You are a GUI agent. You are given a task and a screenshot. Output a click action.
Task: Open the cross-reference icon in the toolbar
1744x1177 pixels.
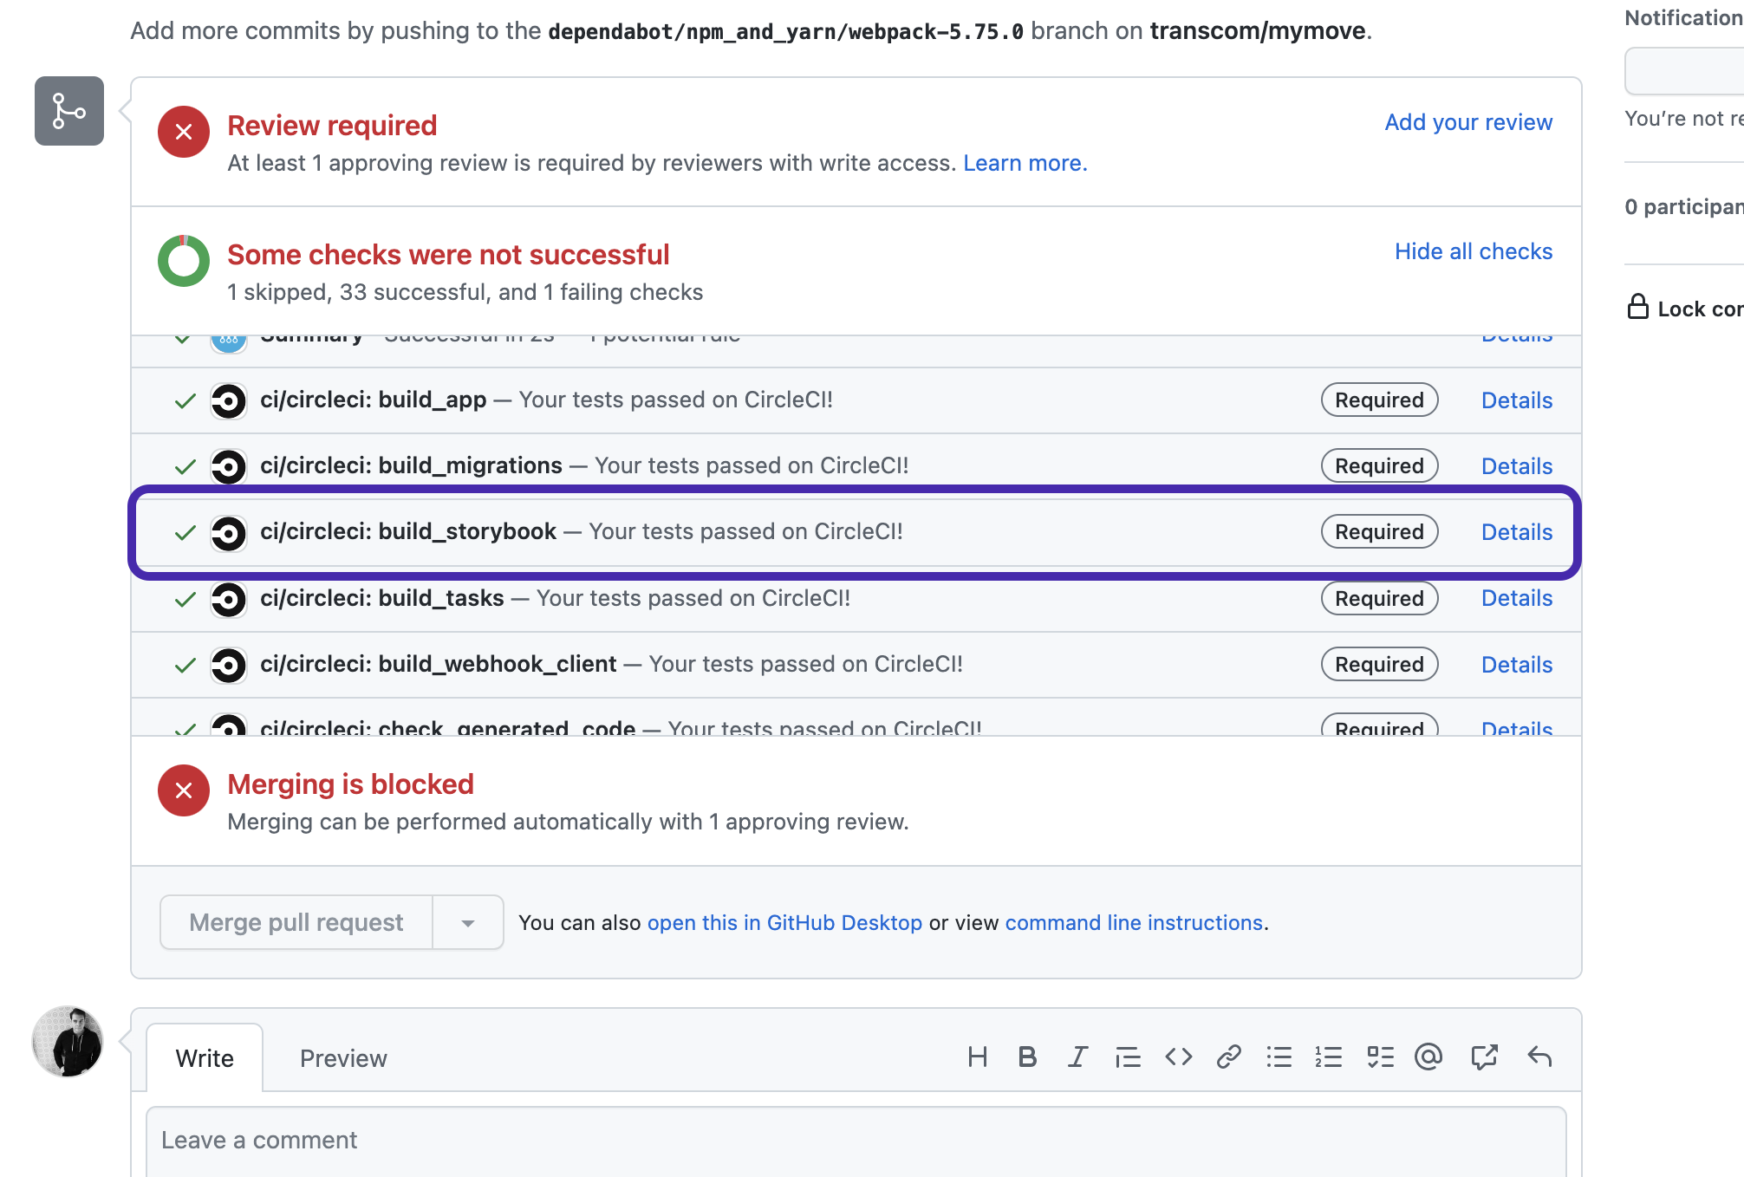point(1485,1057)
